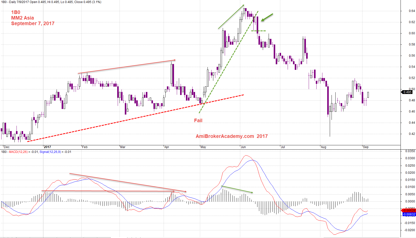Screen dimensions: 416x238
Task: Click the 0.56 price axis label
Action: point(412,55)
